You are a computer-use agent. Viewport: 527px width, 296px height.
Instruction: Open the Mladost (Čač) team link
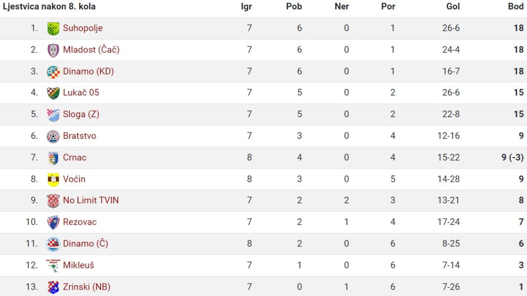[x=91, y=49]
